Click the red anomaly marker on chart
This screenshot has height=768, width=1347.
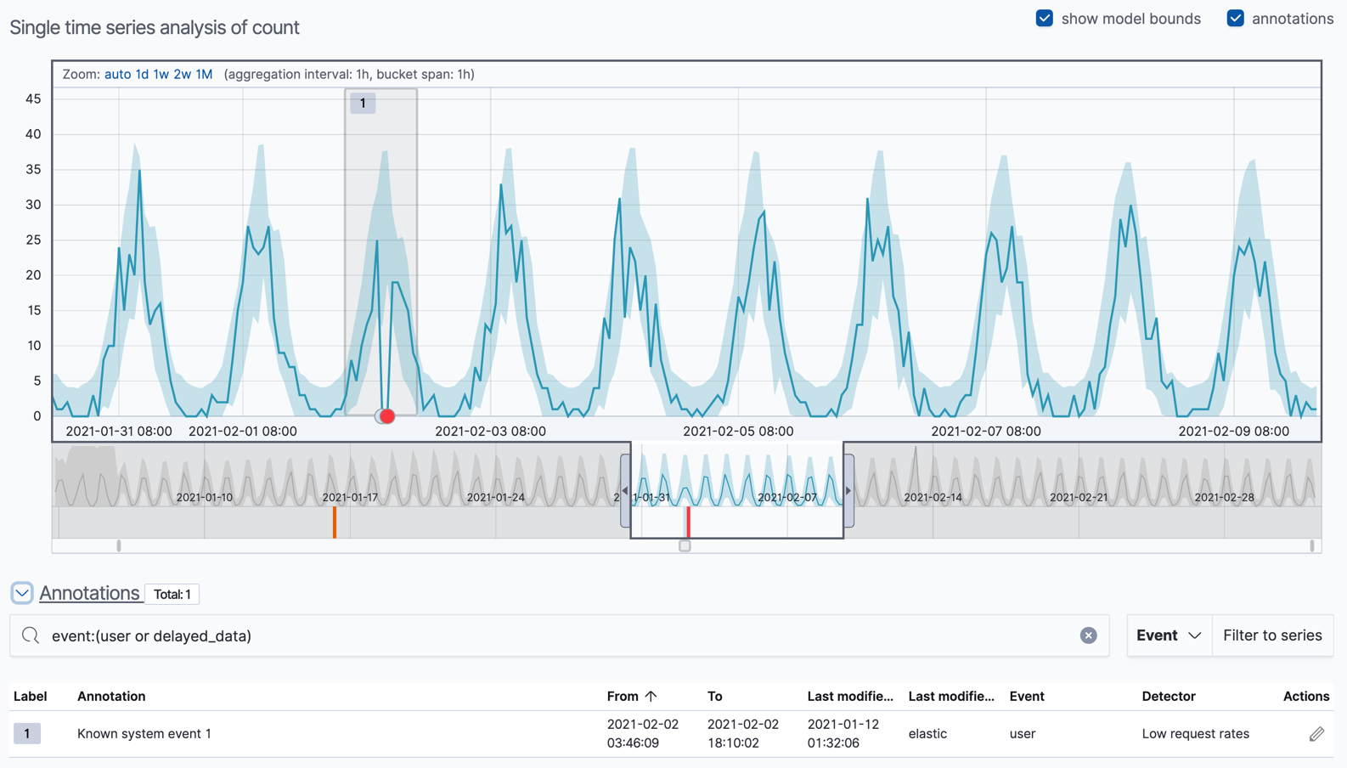[387, 416]
